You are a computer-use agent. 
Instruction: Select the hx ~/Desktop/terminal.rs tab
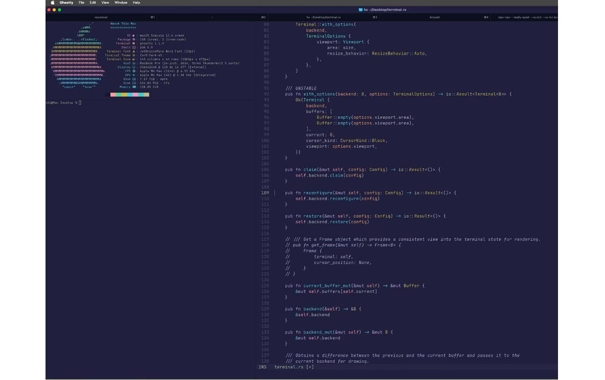(x=324, y=17)
